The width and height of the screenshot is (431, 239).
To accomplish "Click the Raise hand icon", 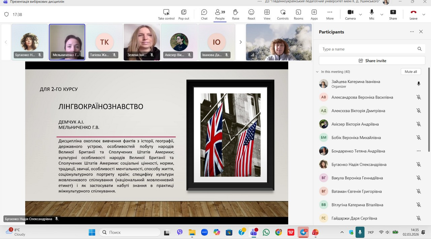I will 235,14.
